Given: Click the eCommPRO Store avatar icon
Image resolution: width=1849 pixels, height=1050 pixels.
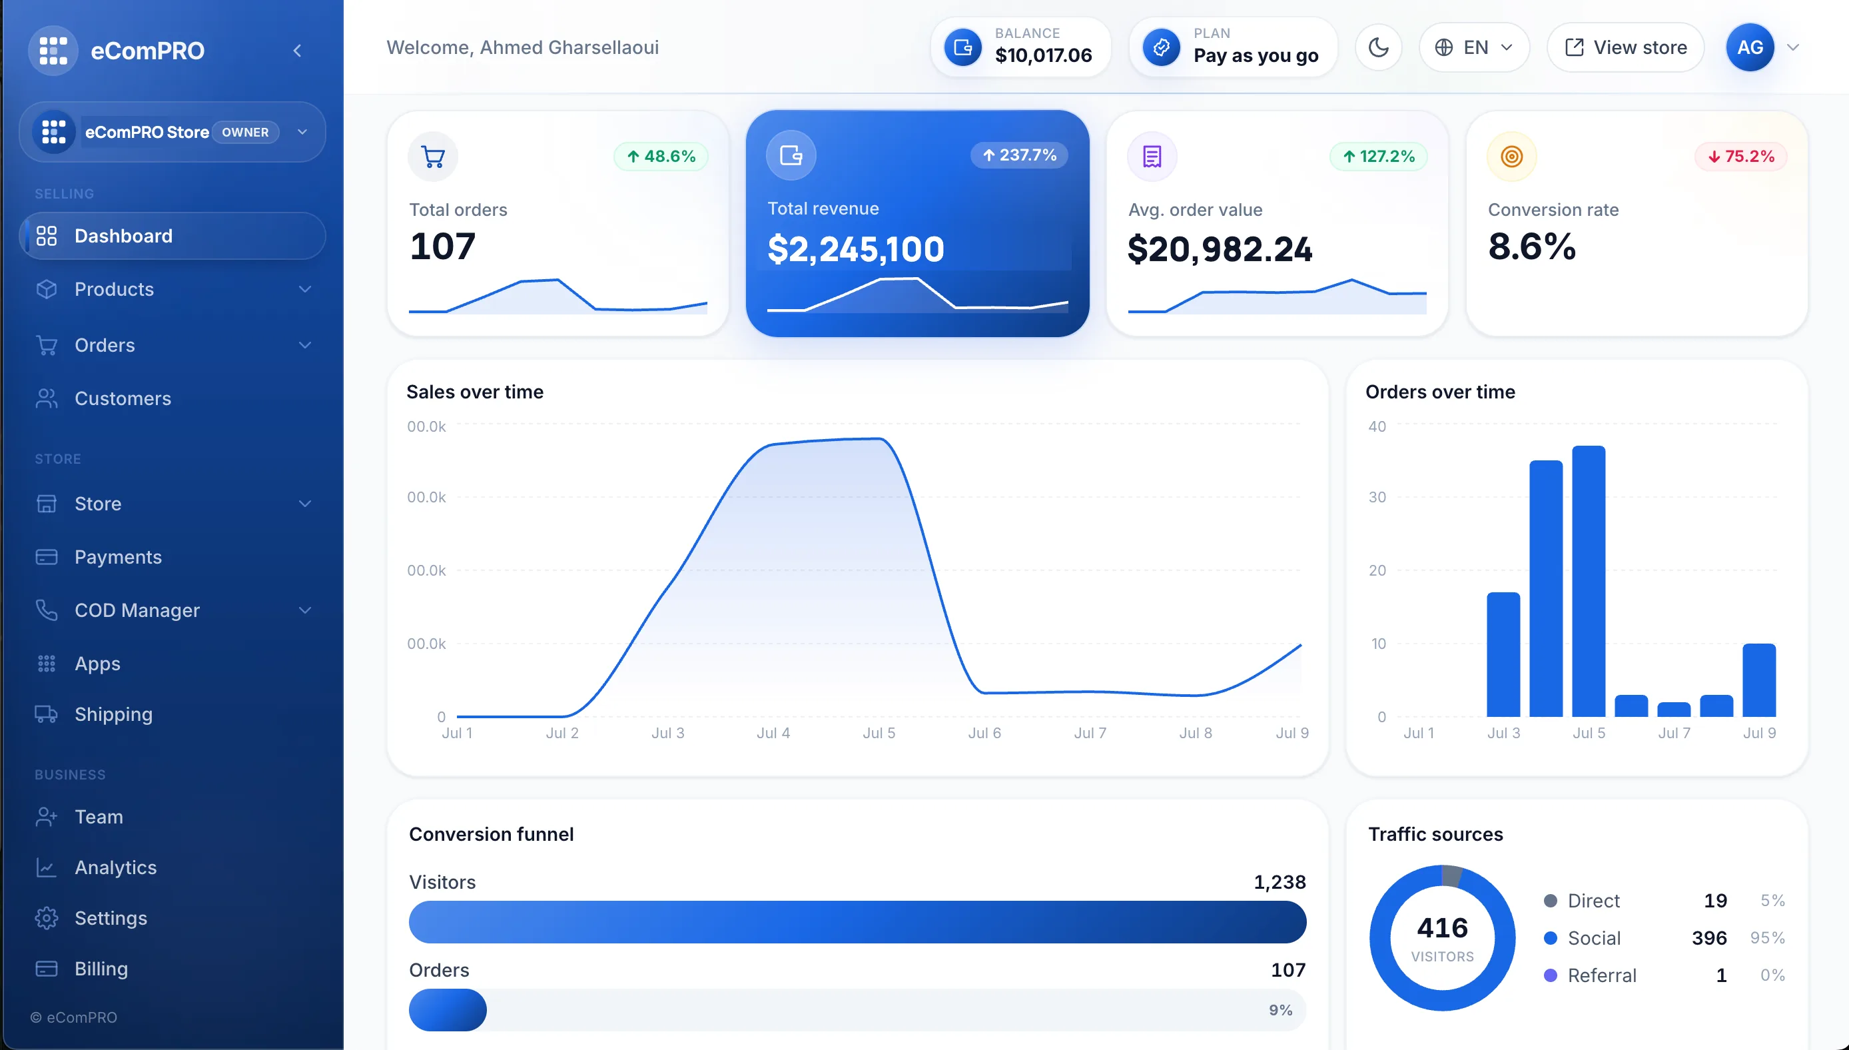Looking at the screenshot, I should point(53,132).
